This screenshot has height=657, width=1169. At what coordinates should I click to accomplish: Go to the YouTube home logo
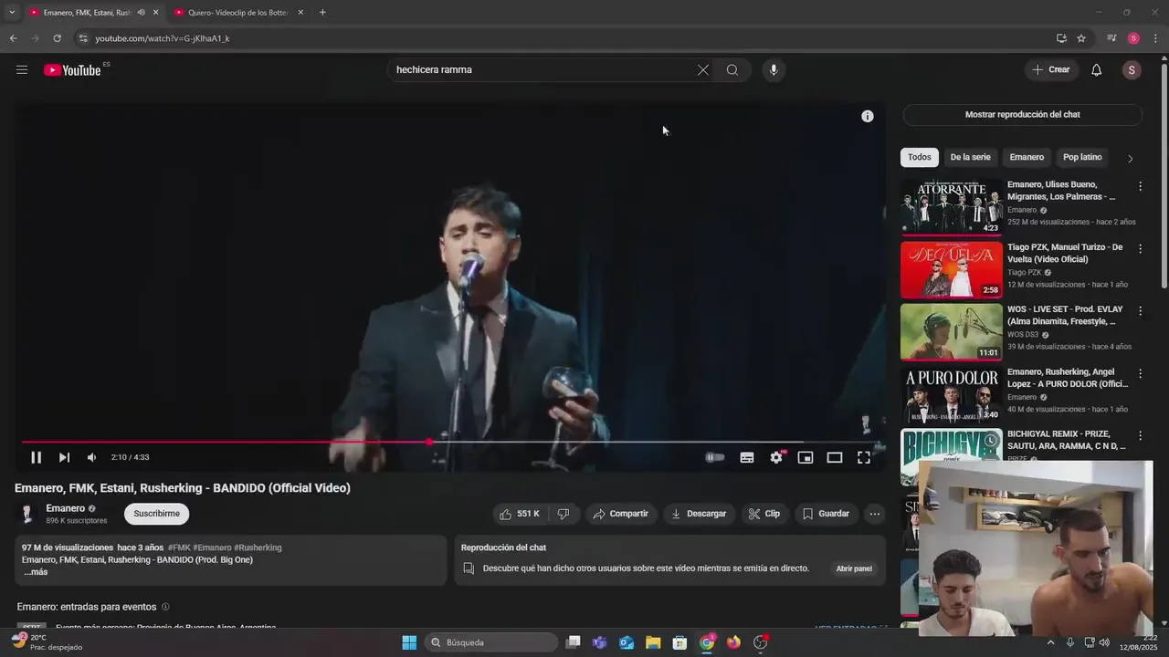point(72,70)
